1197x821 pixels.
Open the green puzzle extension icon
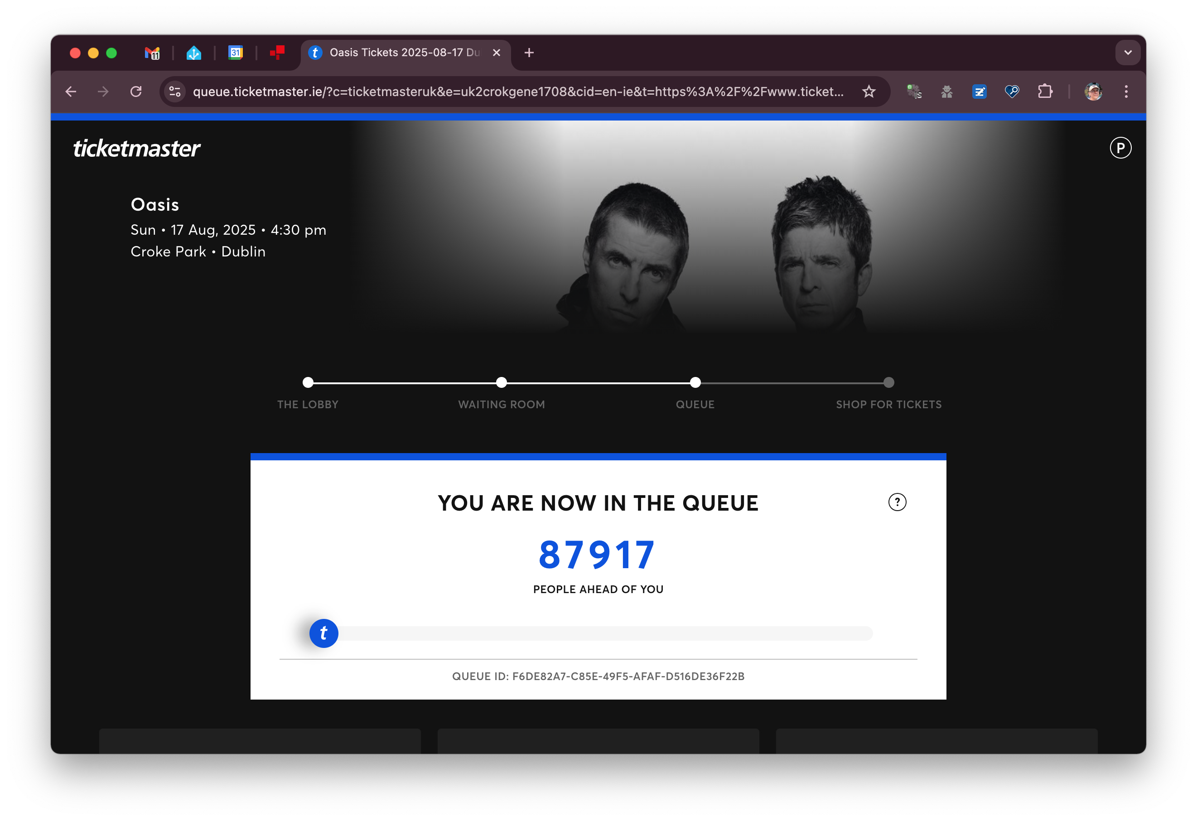914,92
